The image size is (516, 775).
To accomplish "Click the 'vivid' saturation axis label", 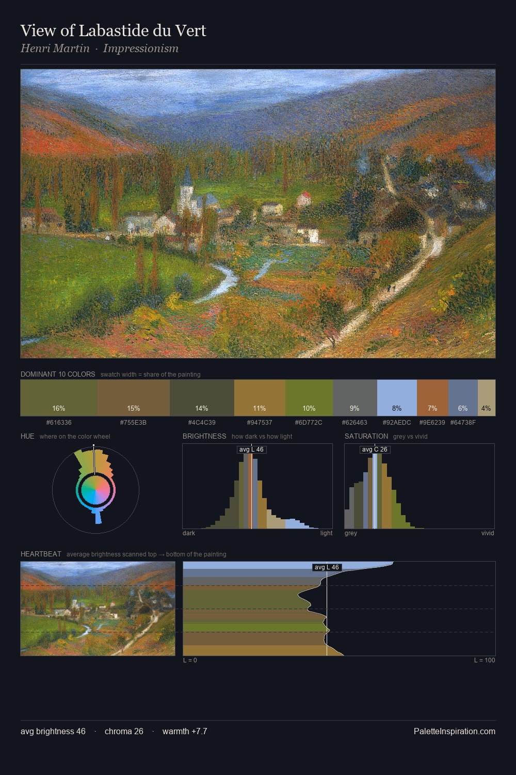I will [x=488, y=533].
